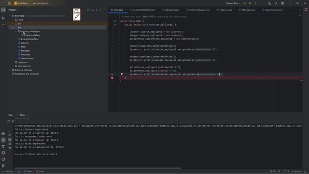Screen dimensions: 309x174
Task: Open Code With Me user icon
Action: pyautogui.click(x=269, y=3)
